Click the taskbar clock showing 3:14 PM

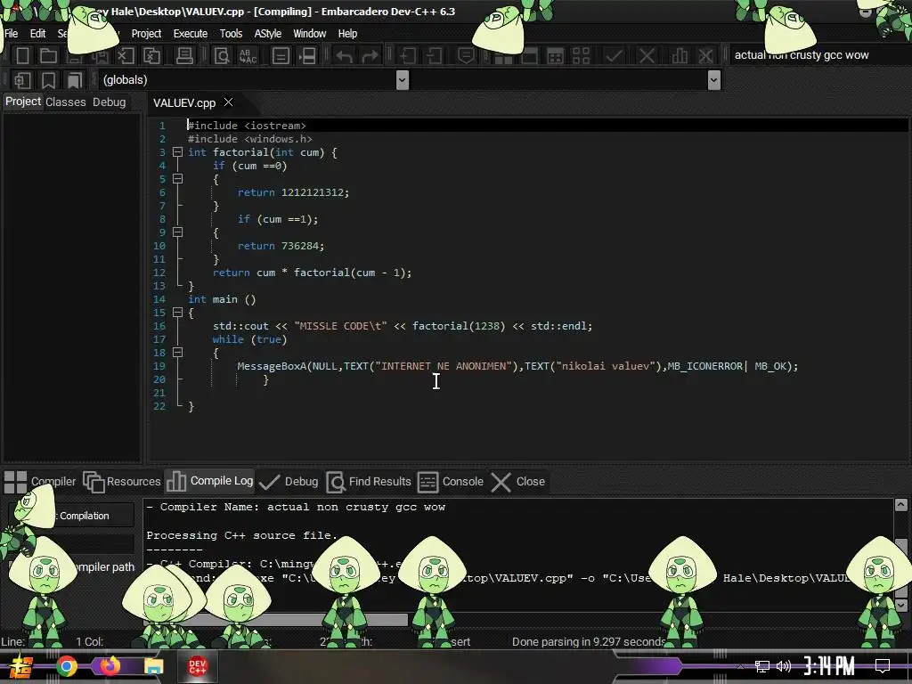click(x=829, y=666)
